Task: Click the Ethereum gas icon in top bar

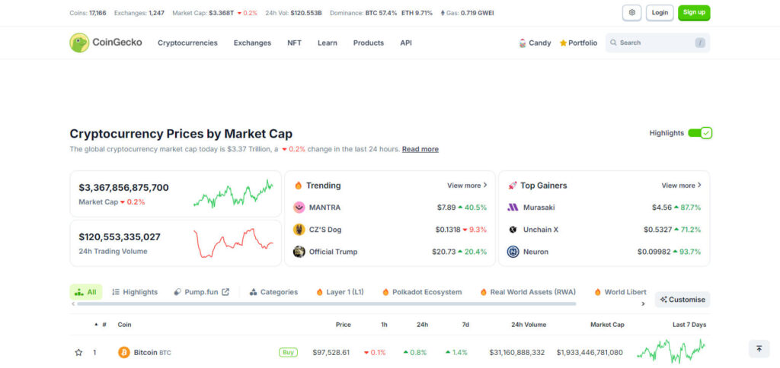Action: coord(443,13)
